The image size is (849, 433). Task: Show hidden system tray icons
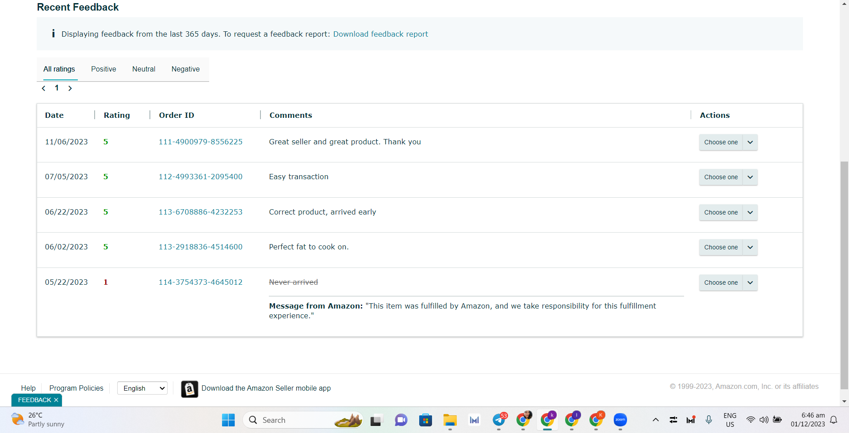656,420
